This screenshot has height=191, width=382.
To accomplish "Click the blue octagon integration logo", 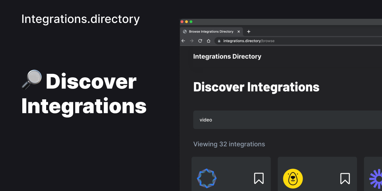I will point(207,178).
